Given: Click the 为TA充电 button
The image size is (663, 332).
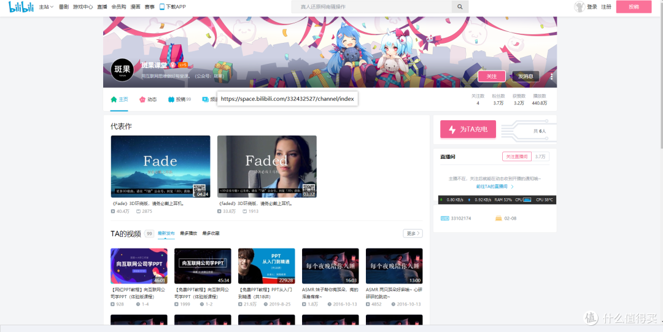Looking at the screenshot, I should click(468, 129).
